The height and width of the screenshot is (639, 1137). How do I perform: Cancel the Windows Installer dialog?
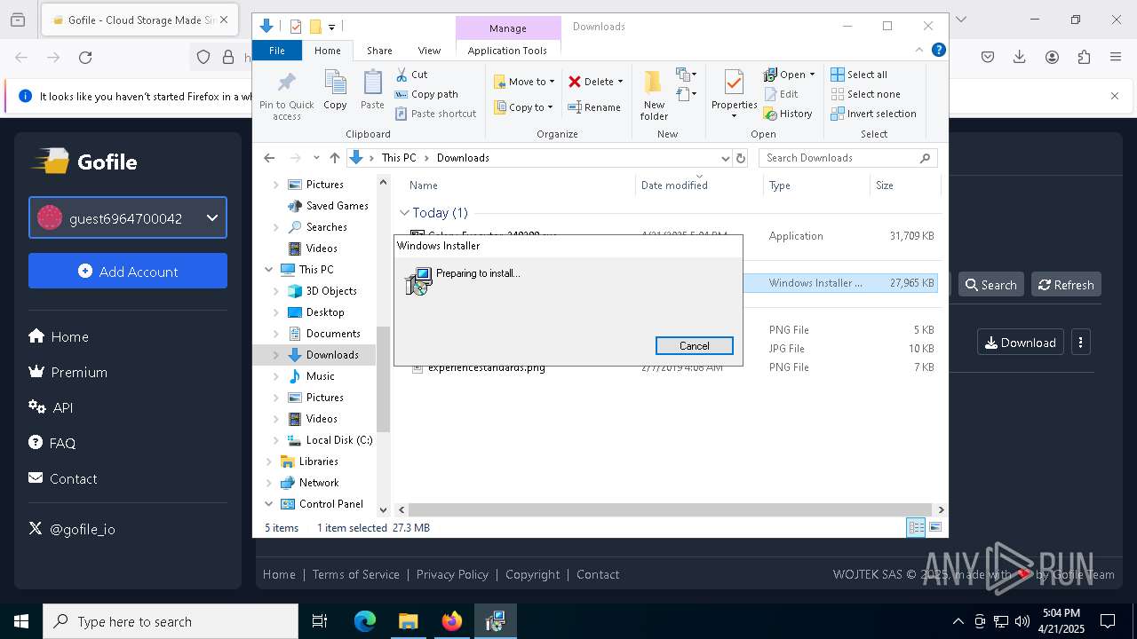pyautogui.click(x=694, y=346)
